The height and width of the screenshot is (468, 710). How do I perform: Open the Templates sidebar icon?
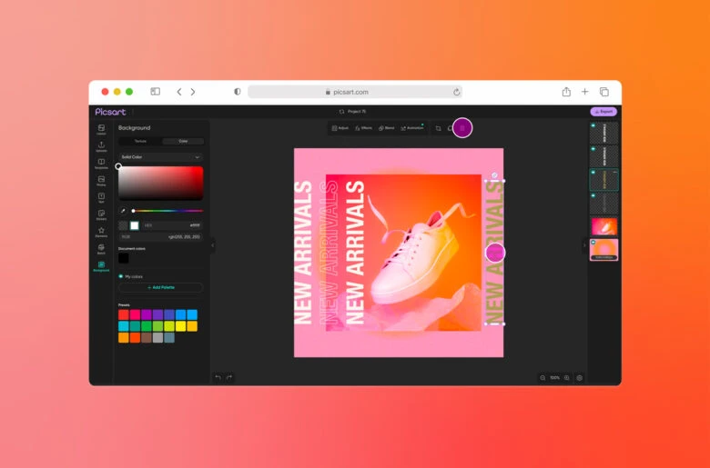(101, 164)
